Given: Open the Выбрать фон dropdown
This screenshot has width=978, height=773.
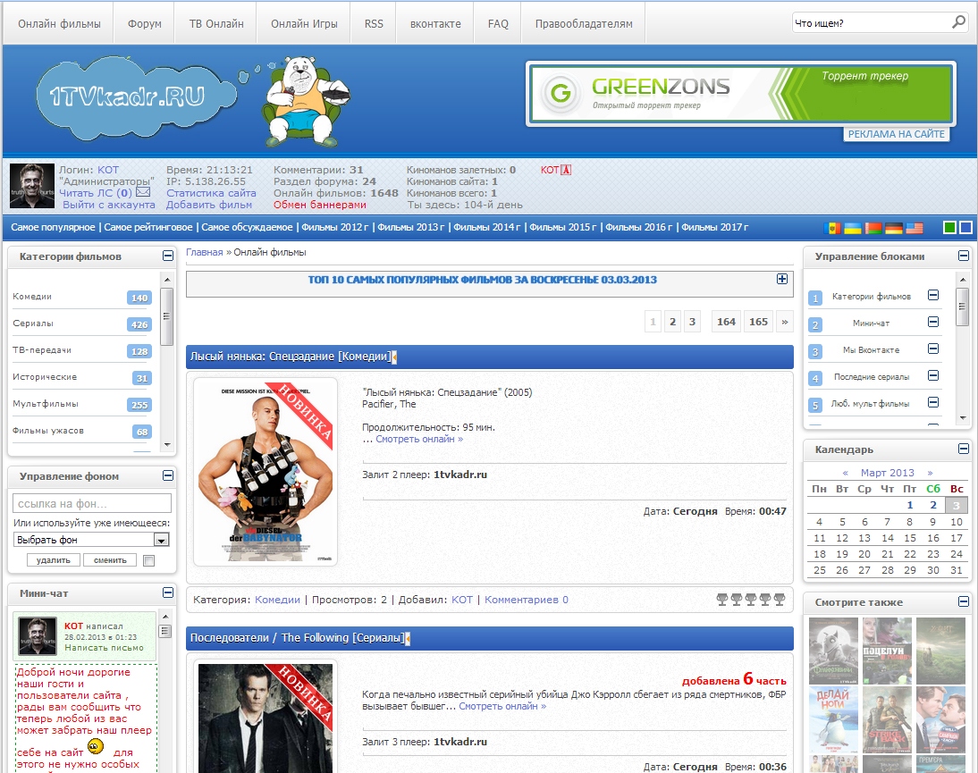Looking at the screenshot, I should click(161, 540).
